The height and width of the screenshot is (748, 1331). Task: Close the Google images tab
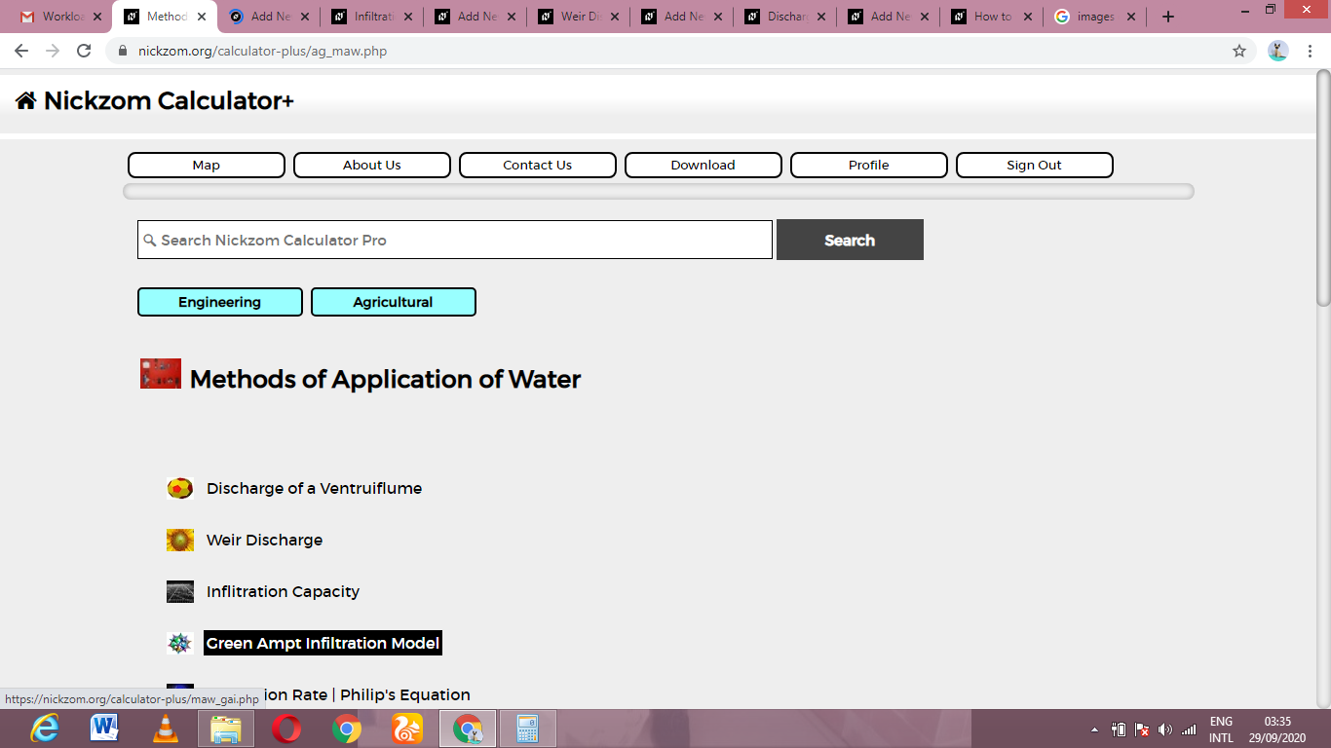tap(1131, 17)
